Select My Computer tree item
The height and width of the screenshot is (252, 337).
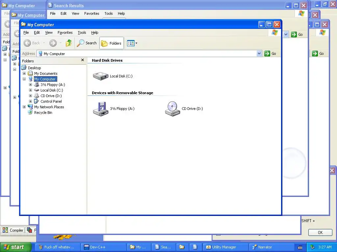click(45, 79)
